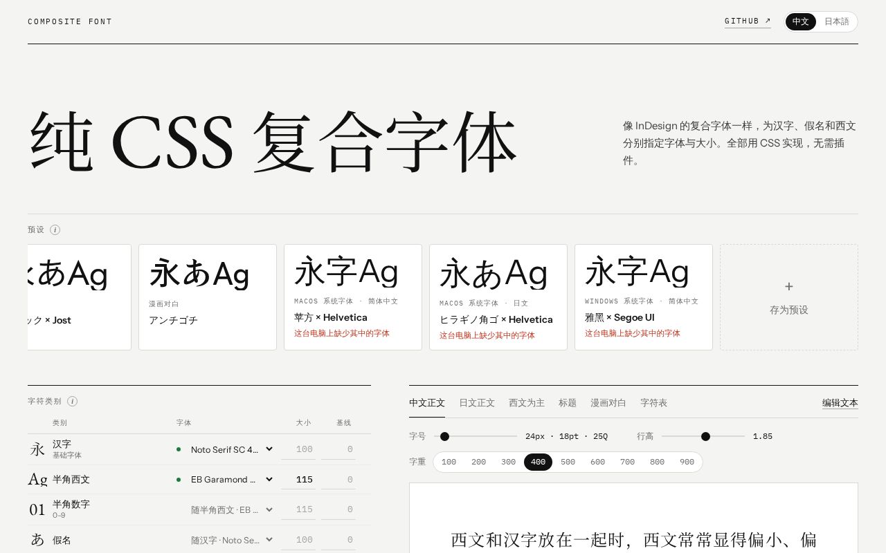Adjust the 字号 font size slider
The image size is (886, 553).
[x=476, y=436]
